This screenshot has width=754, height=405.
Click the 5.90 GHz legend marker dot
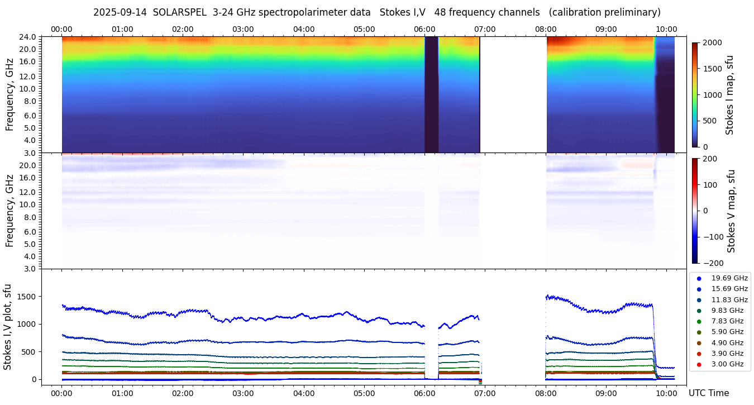click(x=699, y=332)
